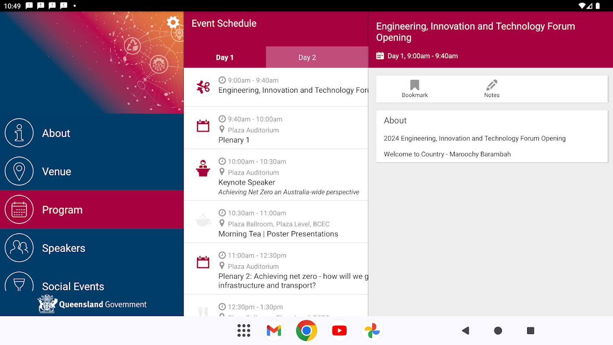
Task: Click 2024 Engineering, Innovation and Technology Forum Opening text
Action: coord(475,138)
